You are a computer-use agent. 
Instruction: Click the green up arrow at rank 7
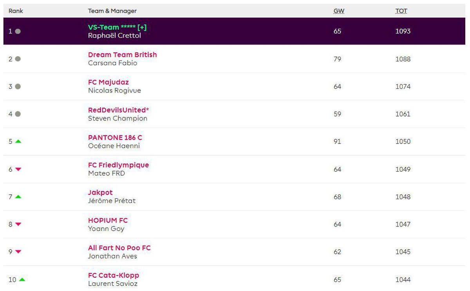tap(18, 197)
